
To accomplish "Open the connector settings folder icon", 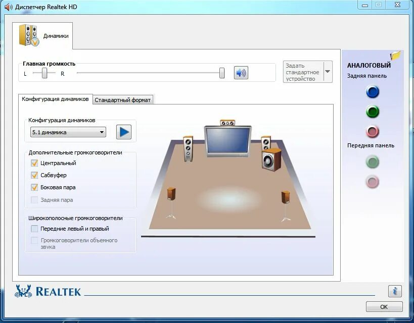I will click(x=395, y=56).
